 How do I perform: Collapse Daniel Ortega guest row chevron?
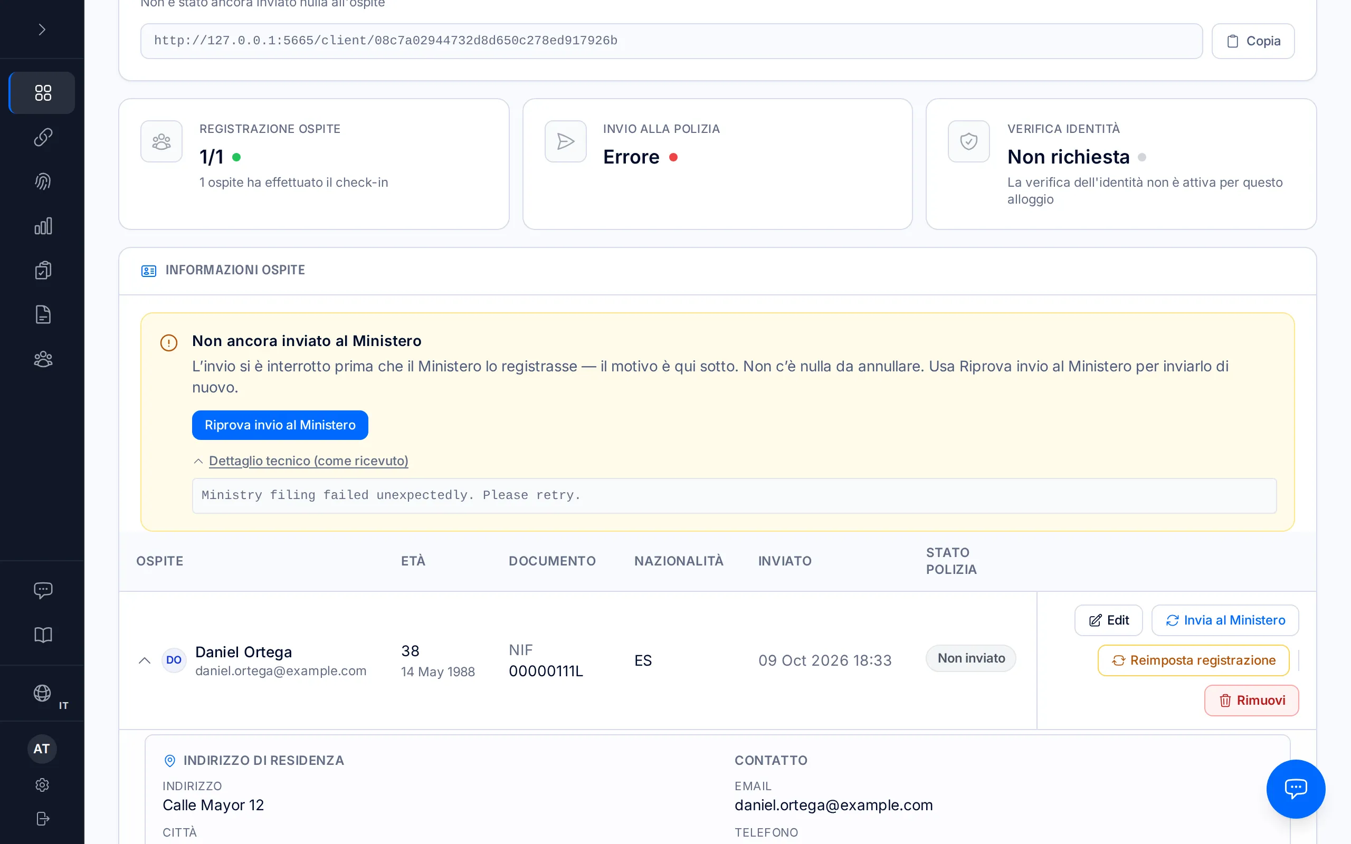click(x=145, y=660)
